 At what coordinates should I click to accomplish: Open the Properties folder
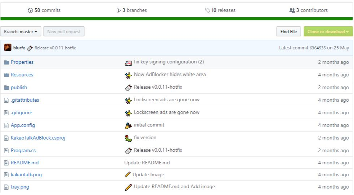click(22, 62)
